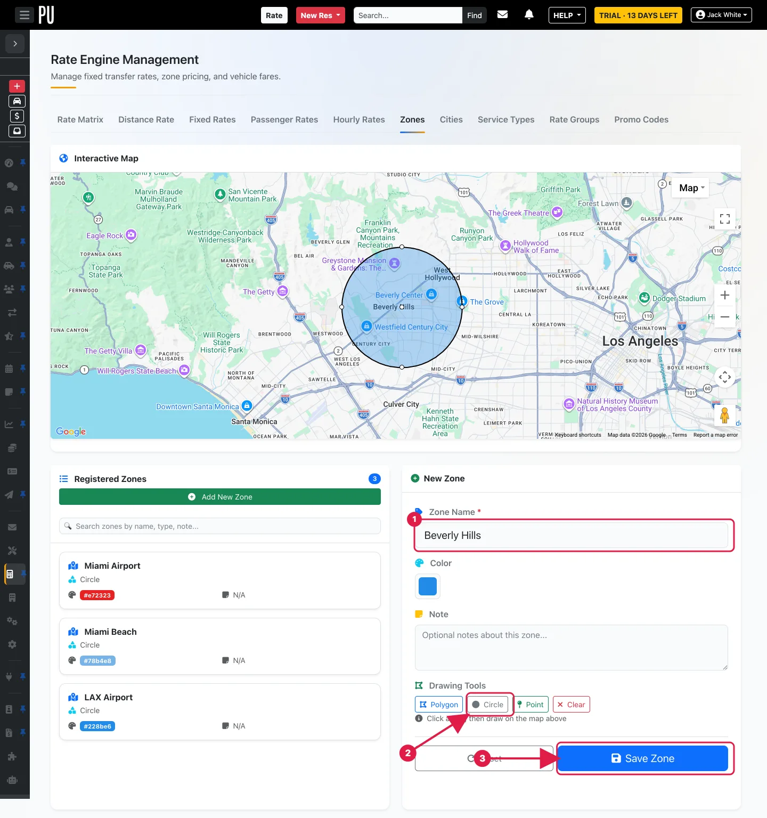
Task: Click the red plus quick-add sidebar icon
Action: [x=17, y=86]
